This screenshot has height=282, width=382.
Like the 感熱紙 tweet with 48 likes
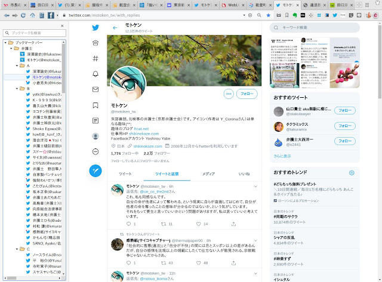tap(199, 263)
